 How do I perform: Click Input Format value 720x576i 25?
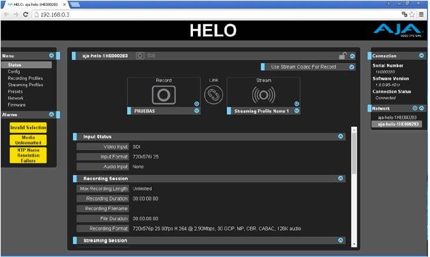coord(146,156)
